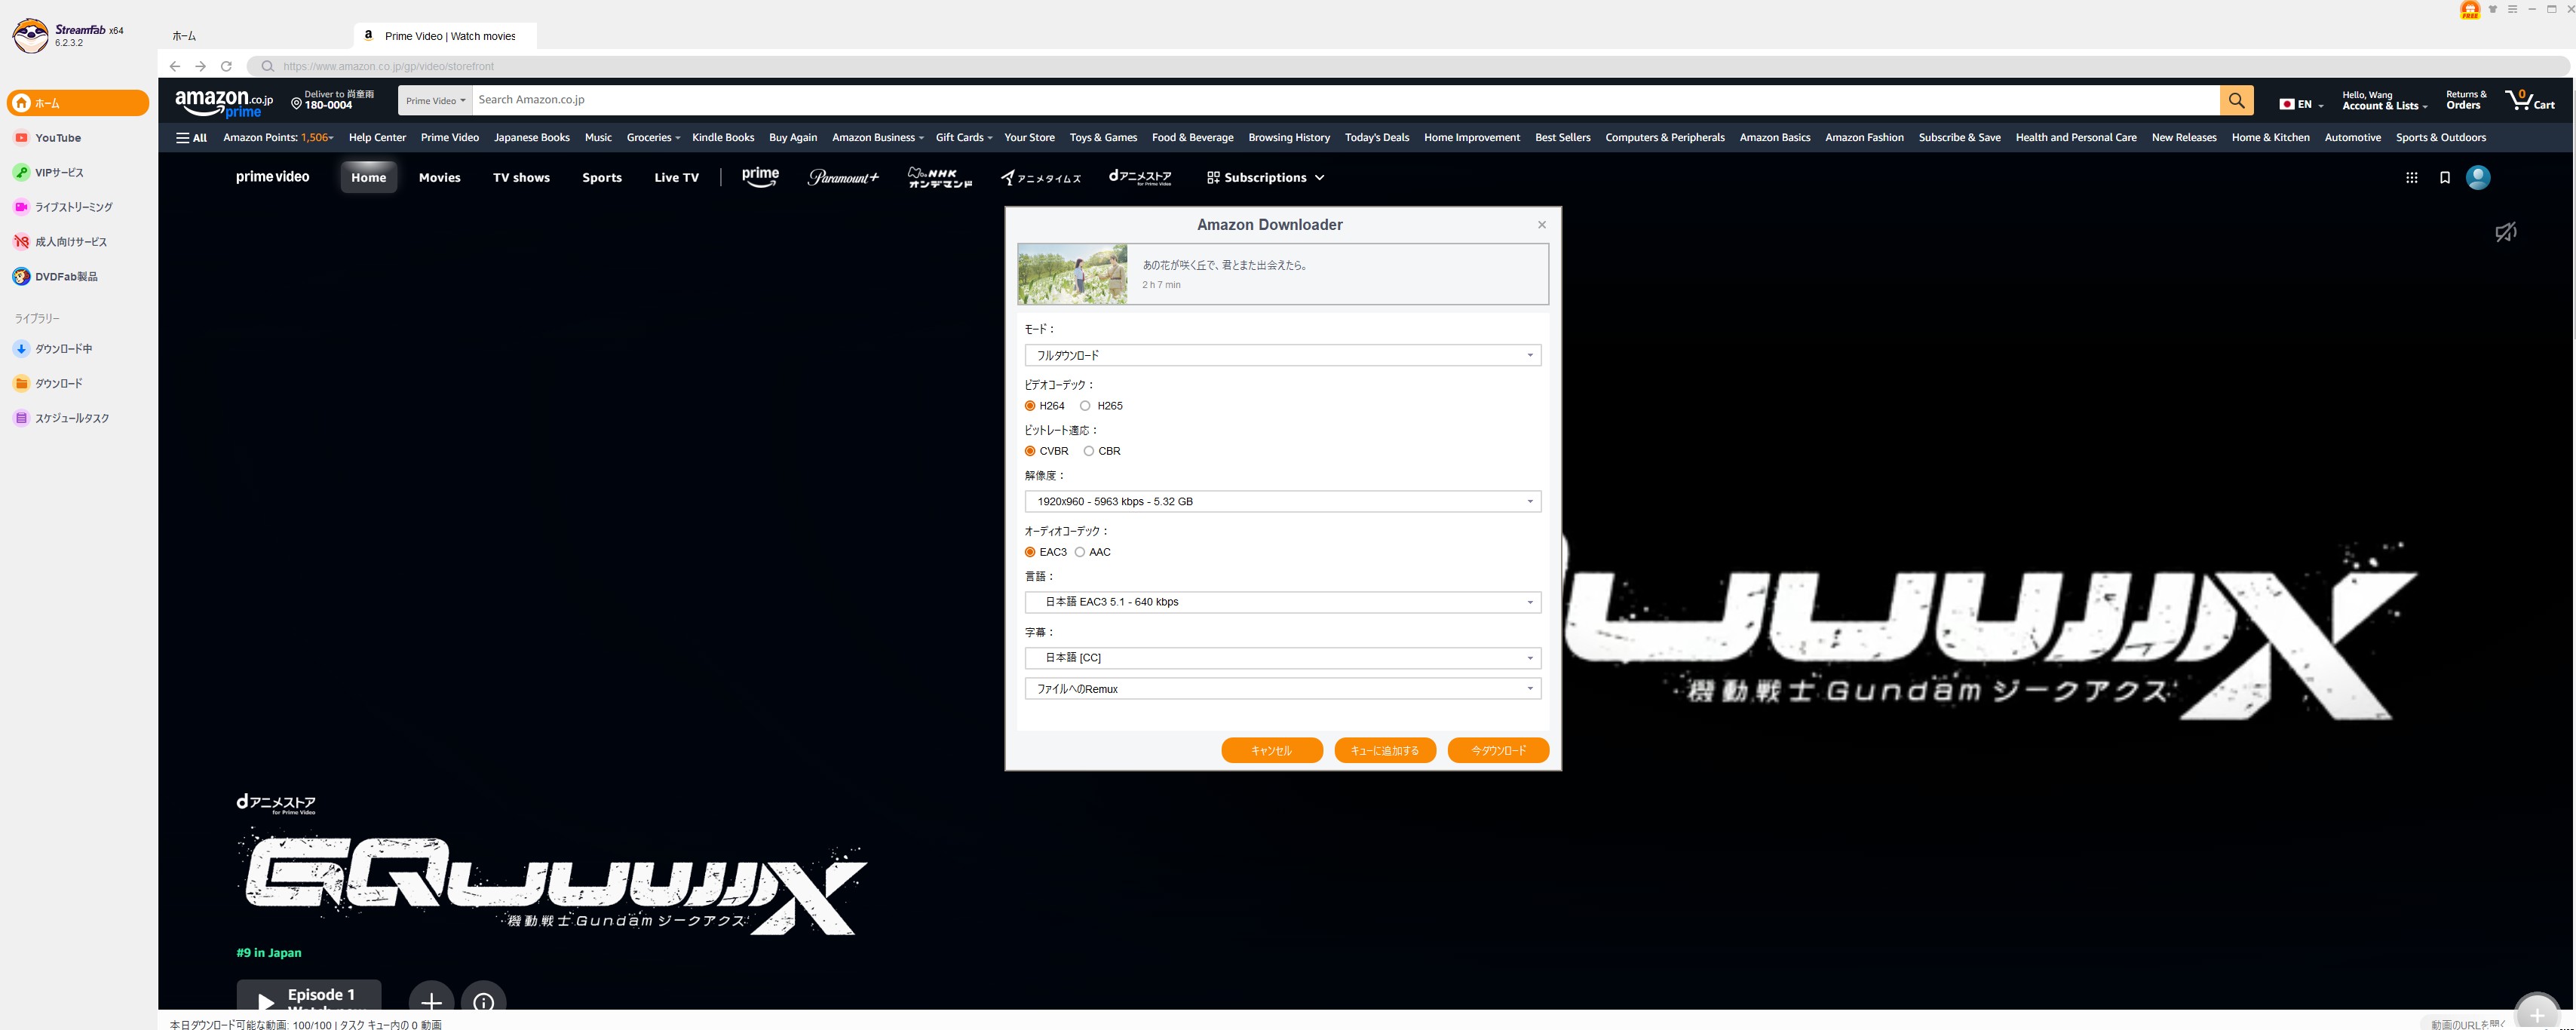This screenshot has height=1030, width=2576.
Task: Open the Live TV tab
Action: (677, 178)
